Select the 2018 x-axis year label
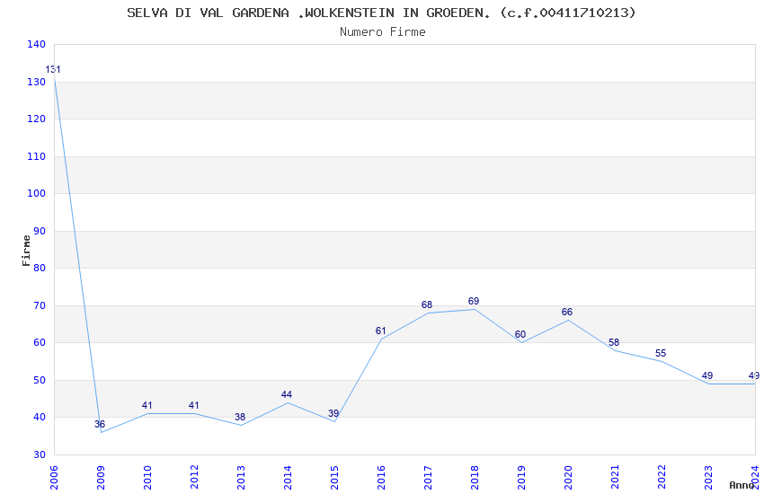 [x=475, y=478]
